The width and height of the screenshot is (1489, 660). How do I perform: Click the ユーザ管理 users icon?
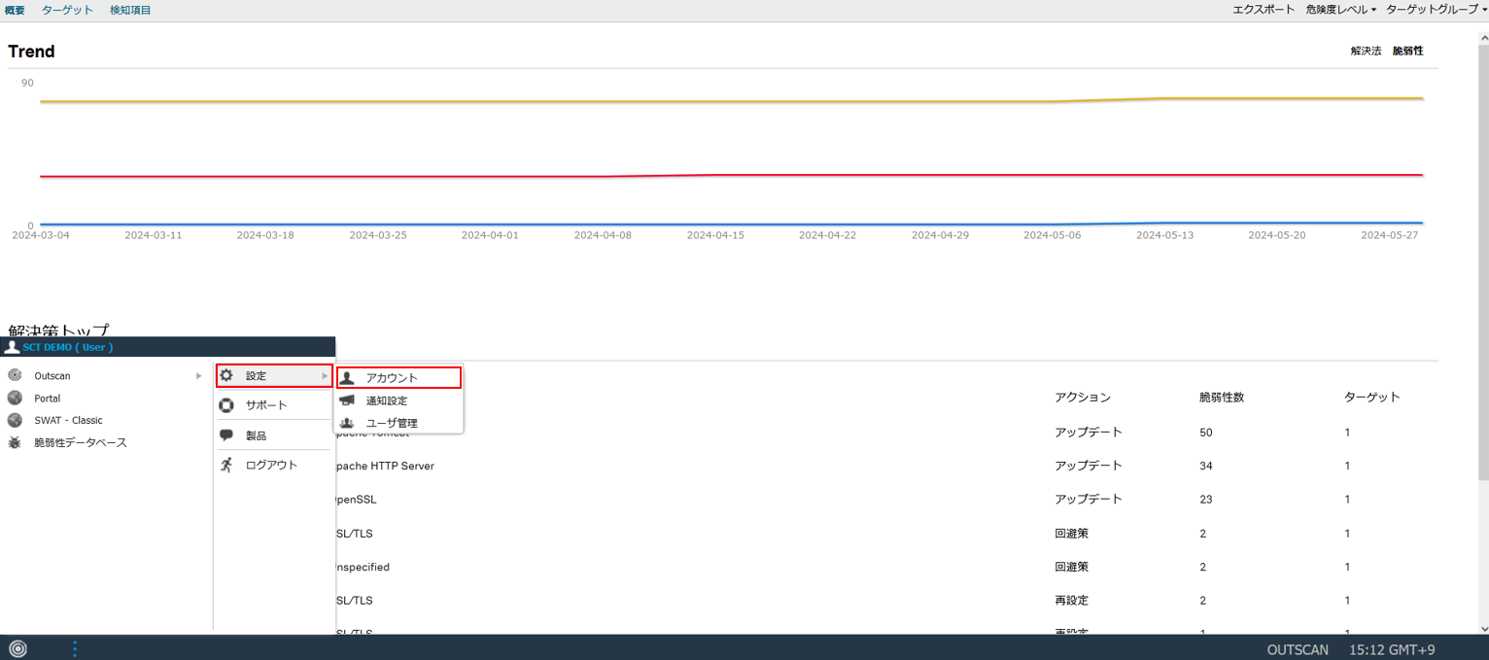[347, 423]
